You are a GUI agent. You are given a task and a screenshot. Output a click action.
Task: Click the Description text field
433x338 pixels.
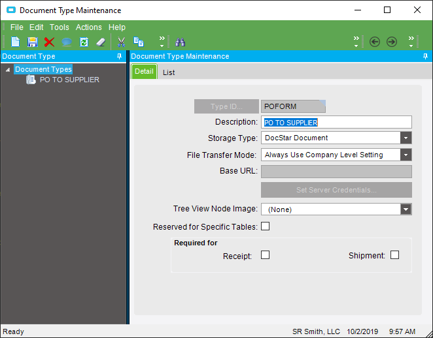coord(336,122)
